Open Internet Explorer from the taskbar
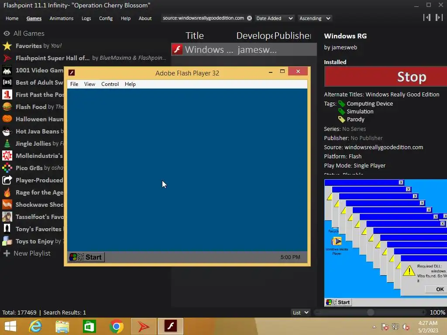The height and width of the screenshot is (335, 447). [36, 326]
